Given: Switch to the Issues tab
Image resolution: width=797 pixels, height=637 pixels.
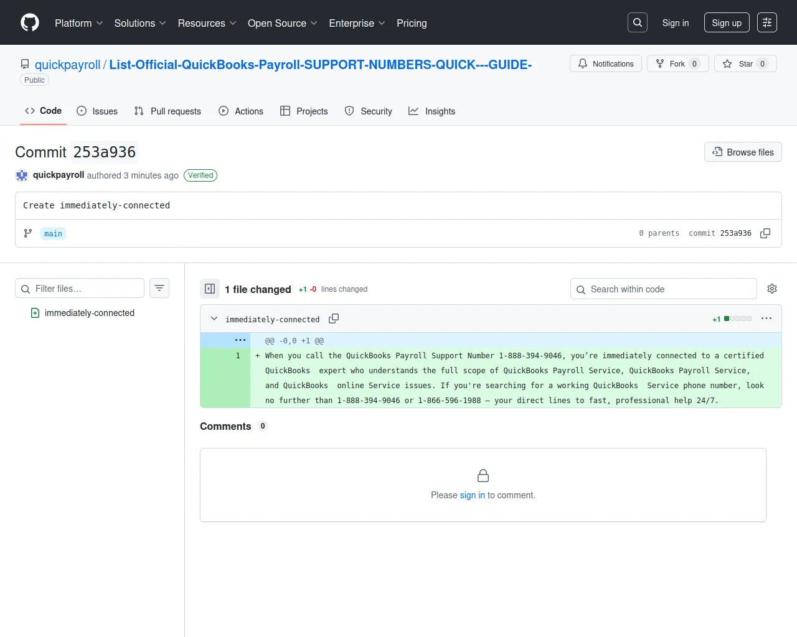Looking at the screenshot, I should point(97,111).
